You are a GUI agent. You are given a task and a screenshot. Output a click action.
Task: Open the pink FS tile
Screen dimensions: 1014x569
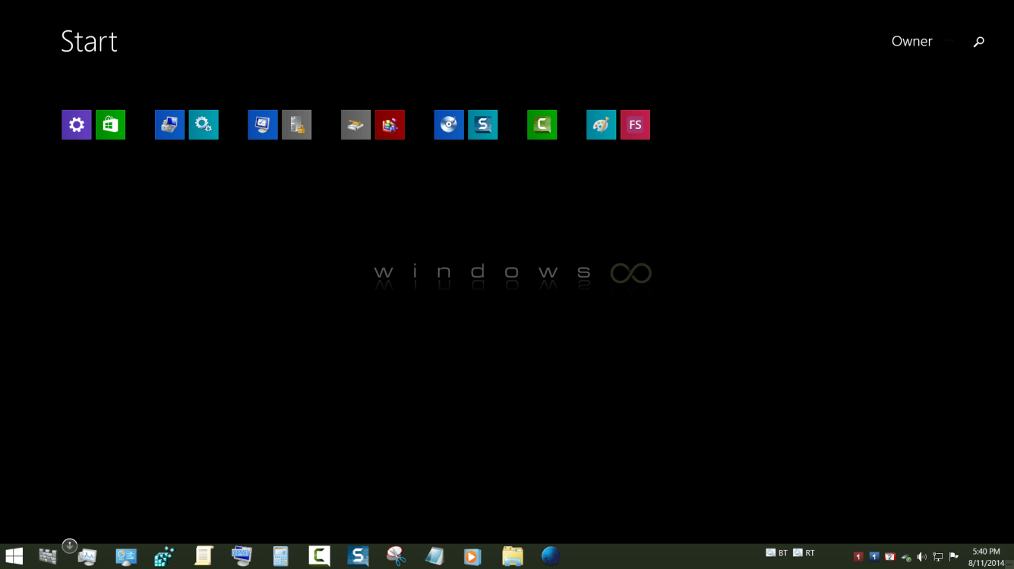(x=635, y=125)
